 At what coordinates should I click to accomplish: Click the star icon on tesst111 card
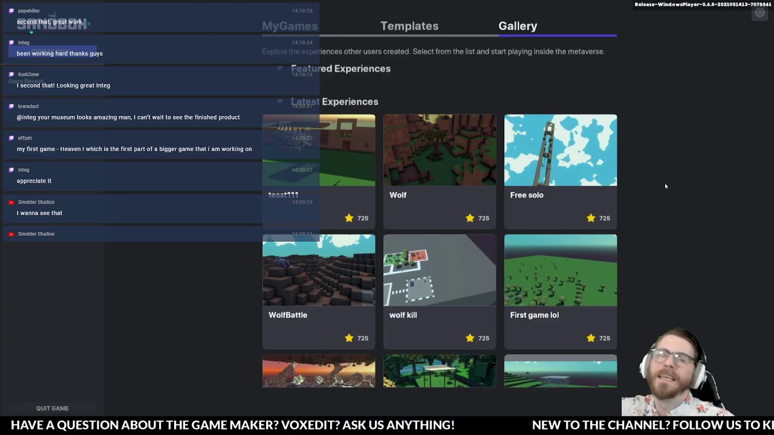point(349,218)
